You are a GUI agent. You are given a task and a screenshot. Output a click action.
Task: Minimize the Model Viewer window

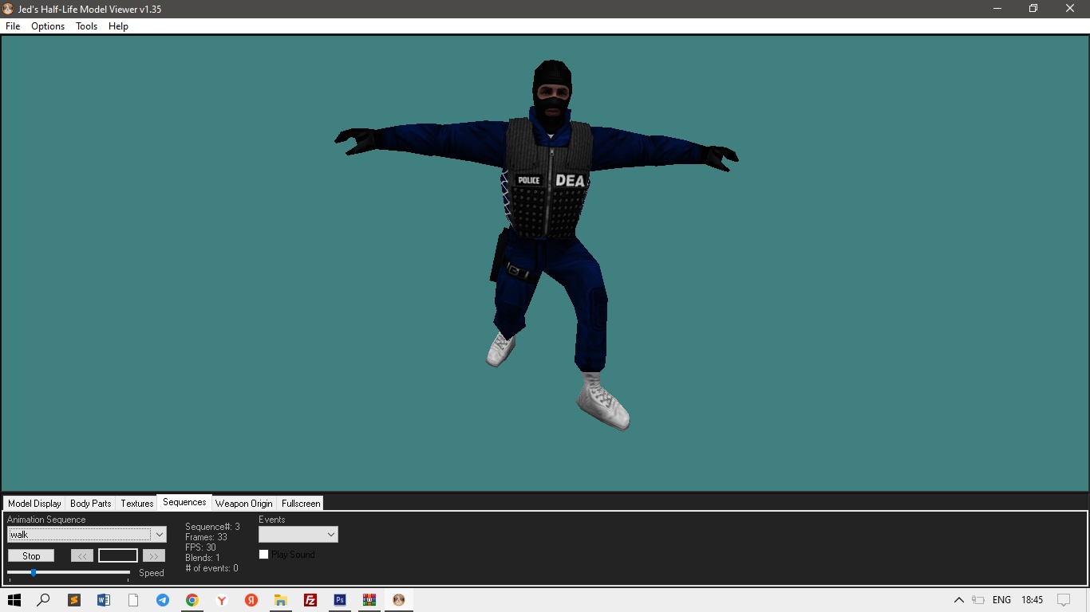pyautogui.click(x=997, y=9)
